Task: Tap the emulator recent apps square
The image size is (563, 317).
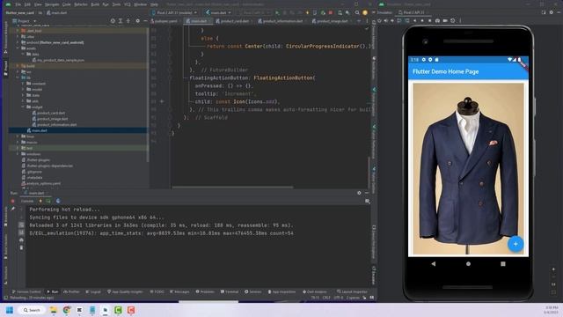Action: [x=503, y=264]
